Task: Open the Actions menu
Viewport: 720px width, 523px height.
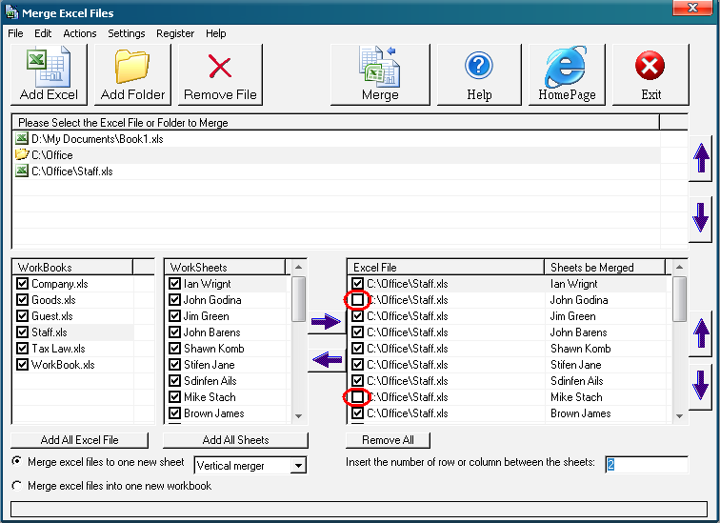Action: [x=80, y=33]
